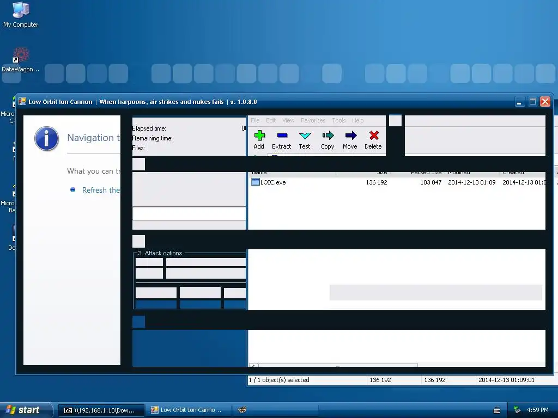This screenshot has width=558, height=418.
Task: Minimize the Low Orbit Ion Cannon window
Action: (520, 102)
